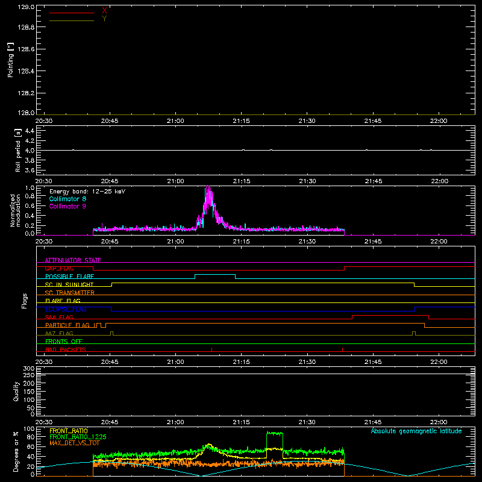Image resolution: width=482 pixels, height=482 pixels.
Task: Click the red X legend label in the Pointing panel
Action: (x=104, y=11)
